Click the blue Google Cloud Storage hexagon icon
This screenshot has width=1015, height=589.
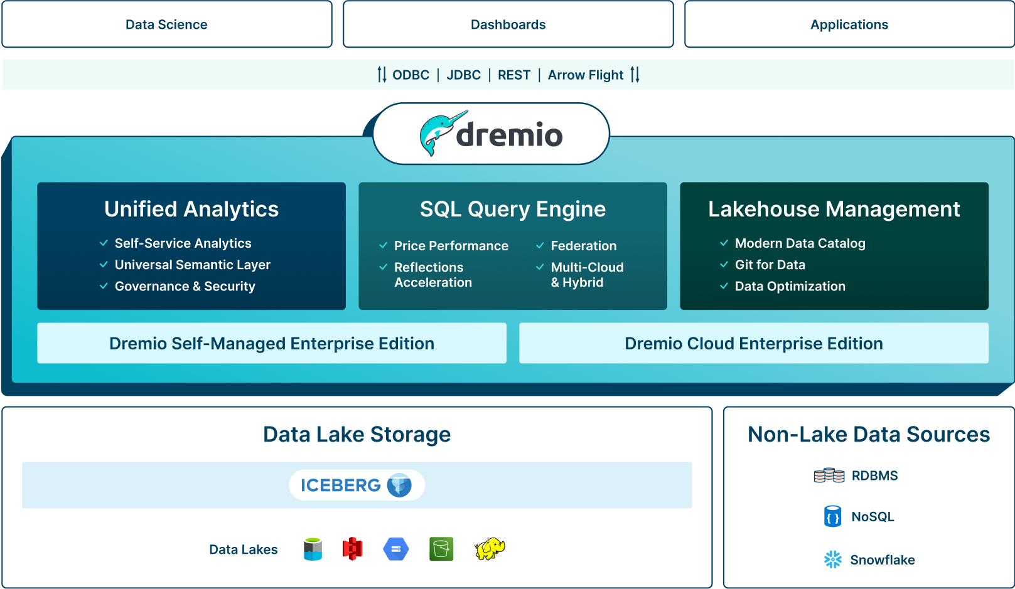coord(395,549)
